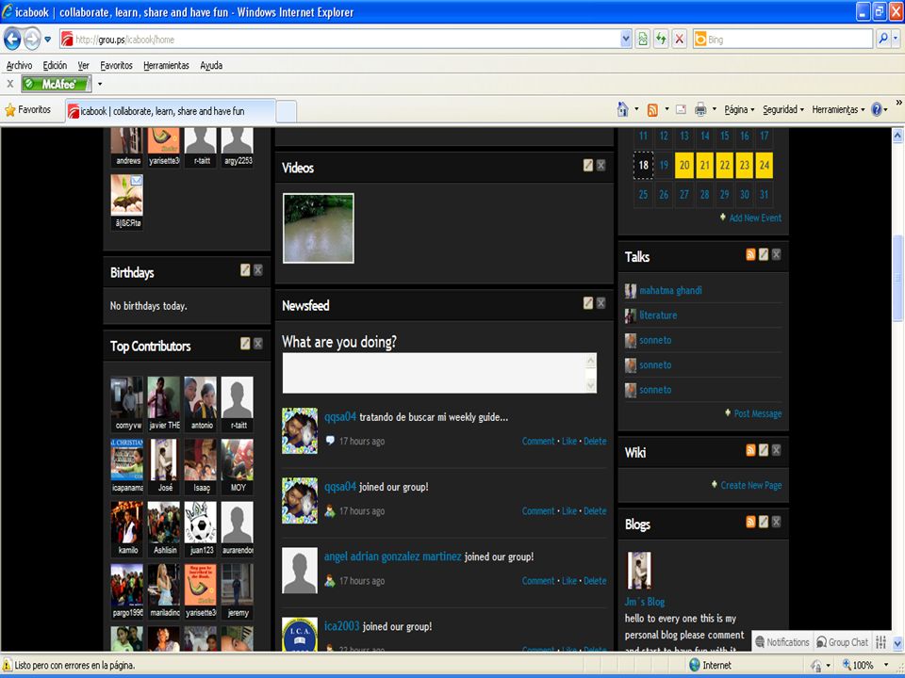The image size is (905, 678).
Task: Select calendar day 21
Action: click(705, 166)
